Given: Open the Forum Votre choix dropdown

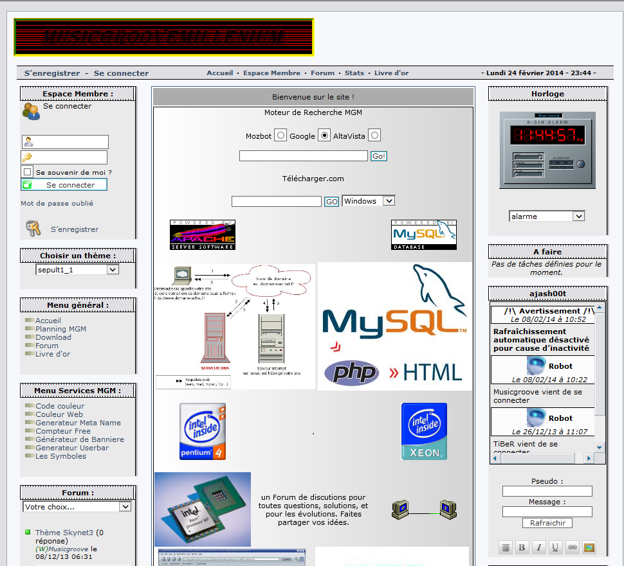Looking at the screenshot, I should [x=77, y=507].
